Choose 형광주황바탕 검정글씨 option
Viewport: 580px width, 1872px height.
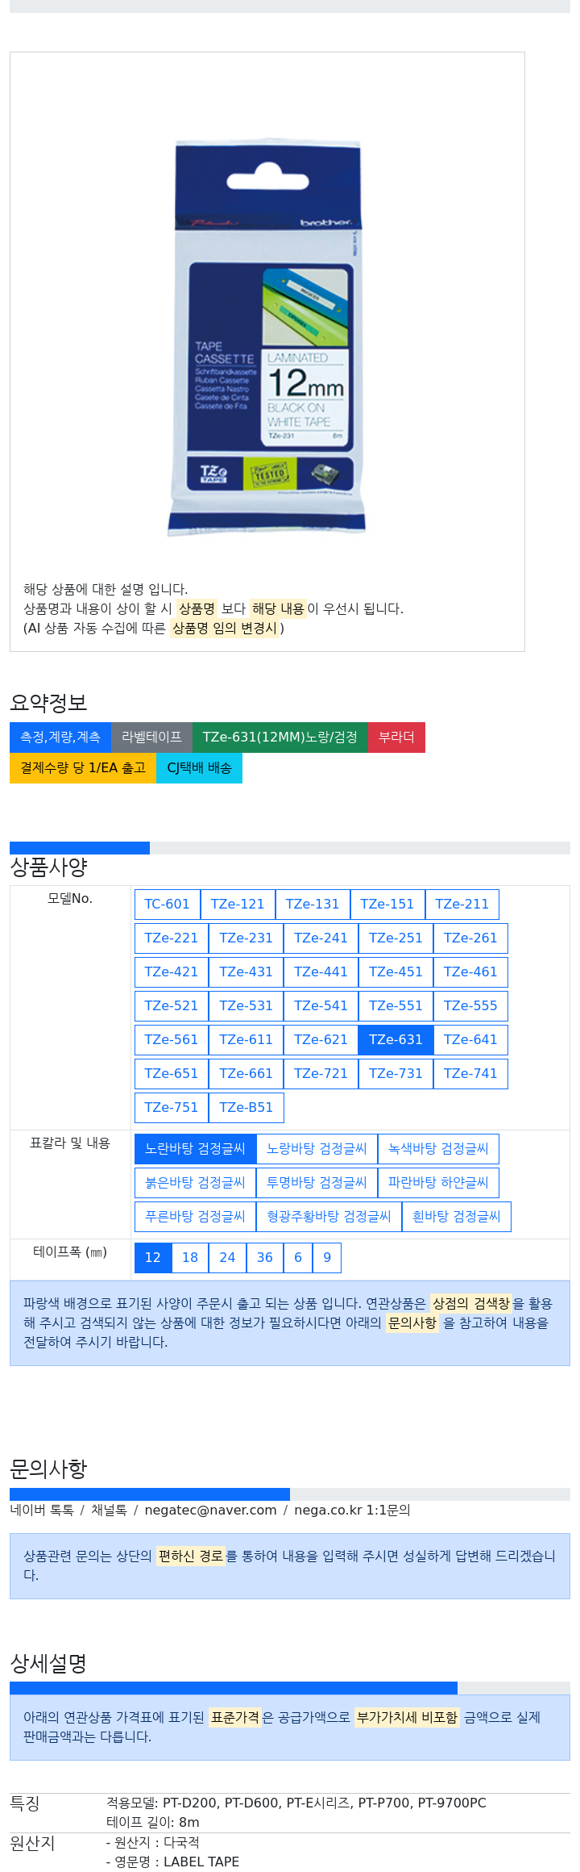click(x=329, y=1217)
